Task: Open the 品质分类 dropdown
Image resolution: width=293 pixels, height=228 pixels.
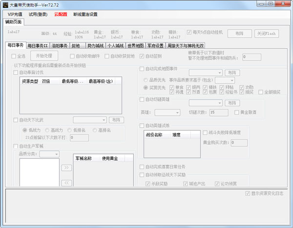Action: [x=49, y=154]
